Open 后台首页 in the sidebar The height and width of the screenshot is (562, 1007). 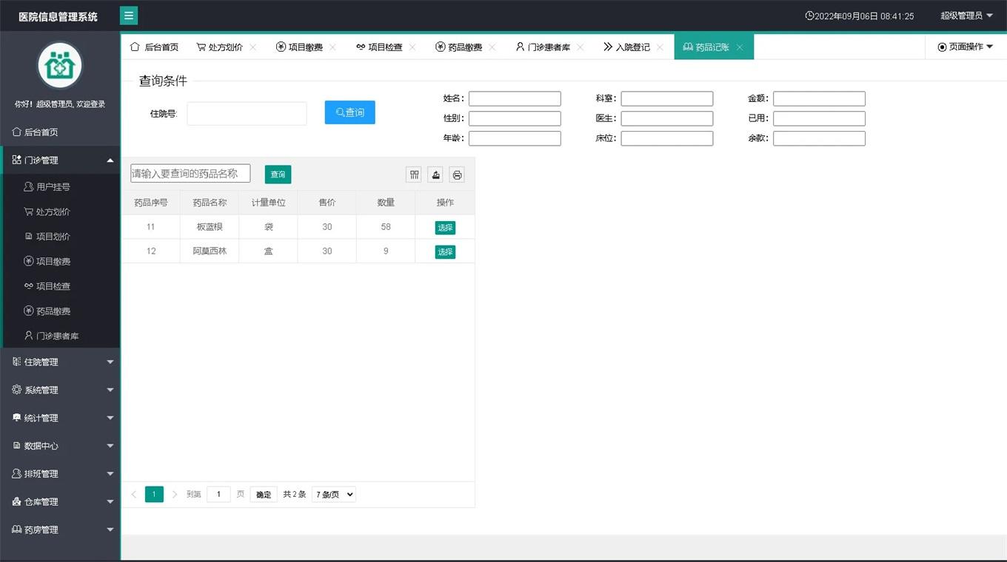60,132
